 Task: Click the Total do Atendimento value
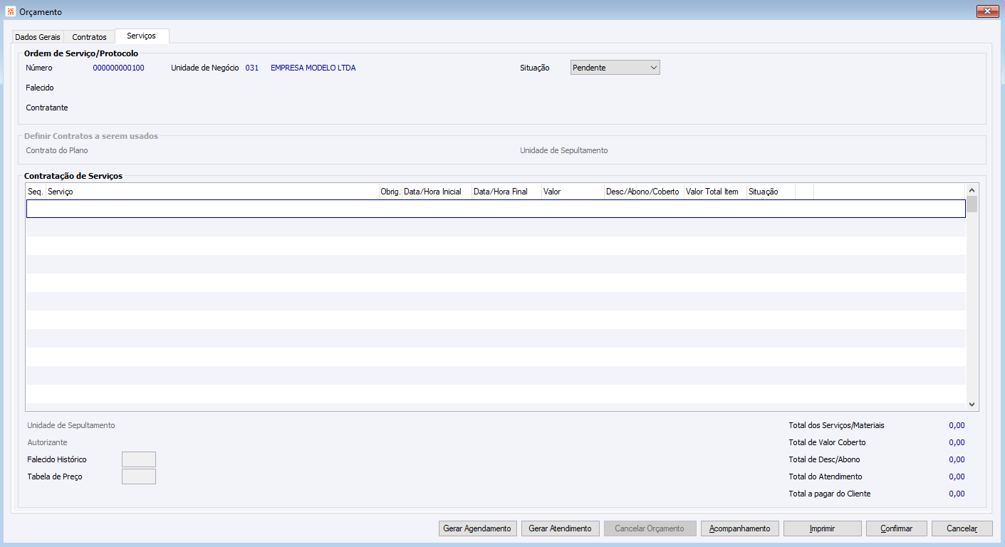pyautogui.click(x=957, y=476)
